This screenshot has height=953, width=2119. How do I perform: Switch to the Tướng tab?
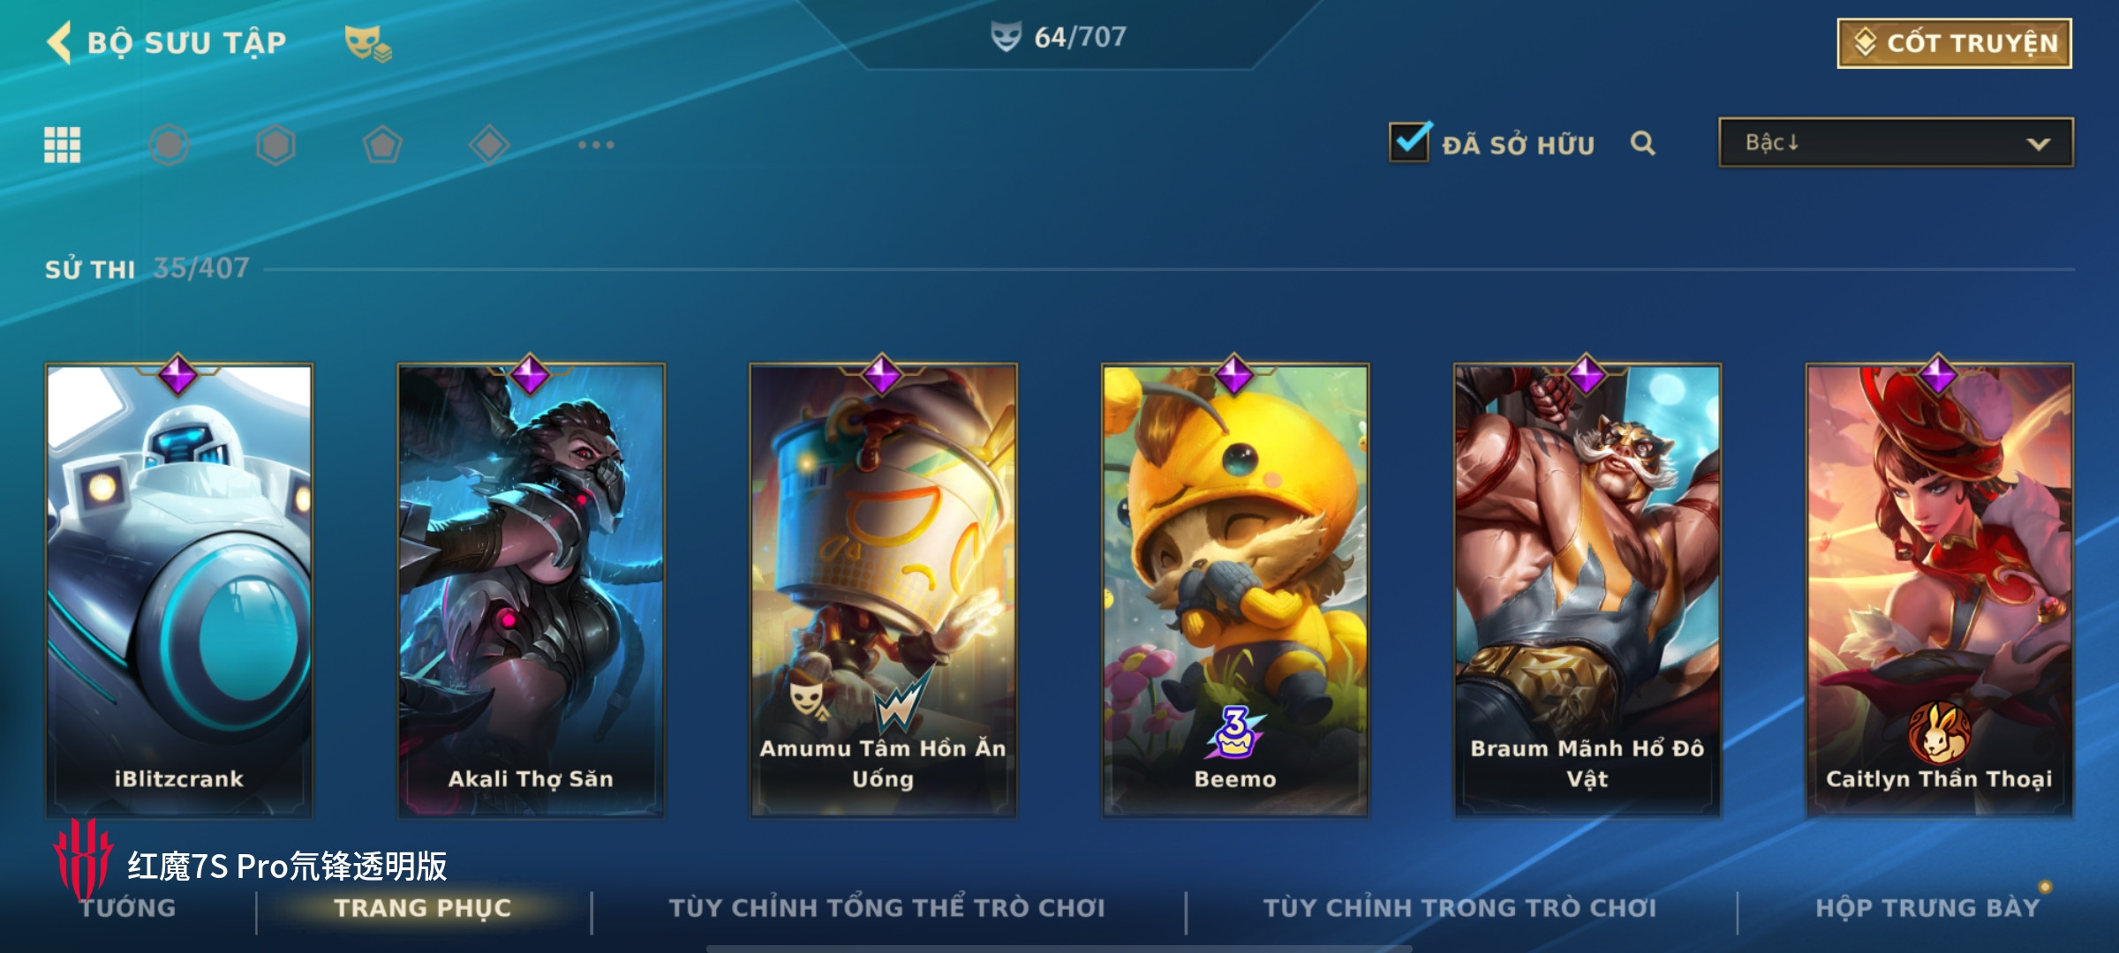(128, 908)
